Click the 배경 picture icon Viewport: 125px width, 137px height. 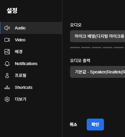[7, 52]
